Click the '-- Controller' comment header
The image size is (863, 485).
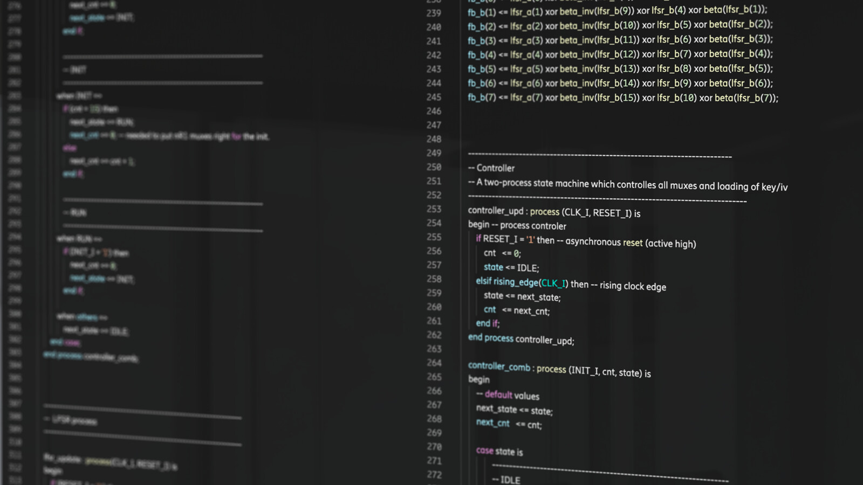pos(491,168)
